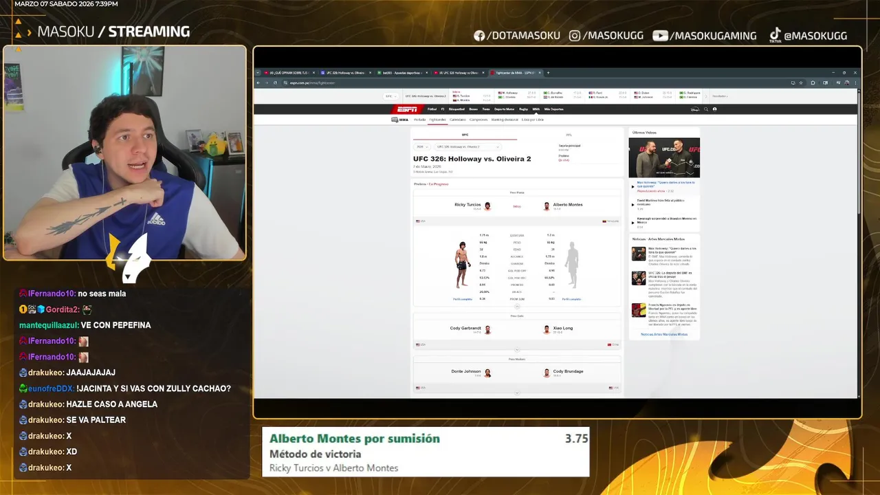Click the Instagram /MASOKUGG icon
This screenshot has width=880, height=495.
point(575,36)
